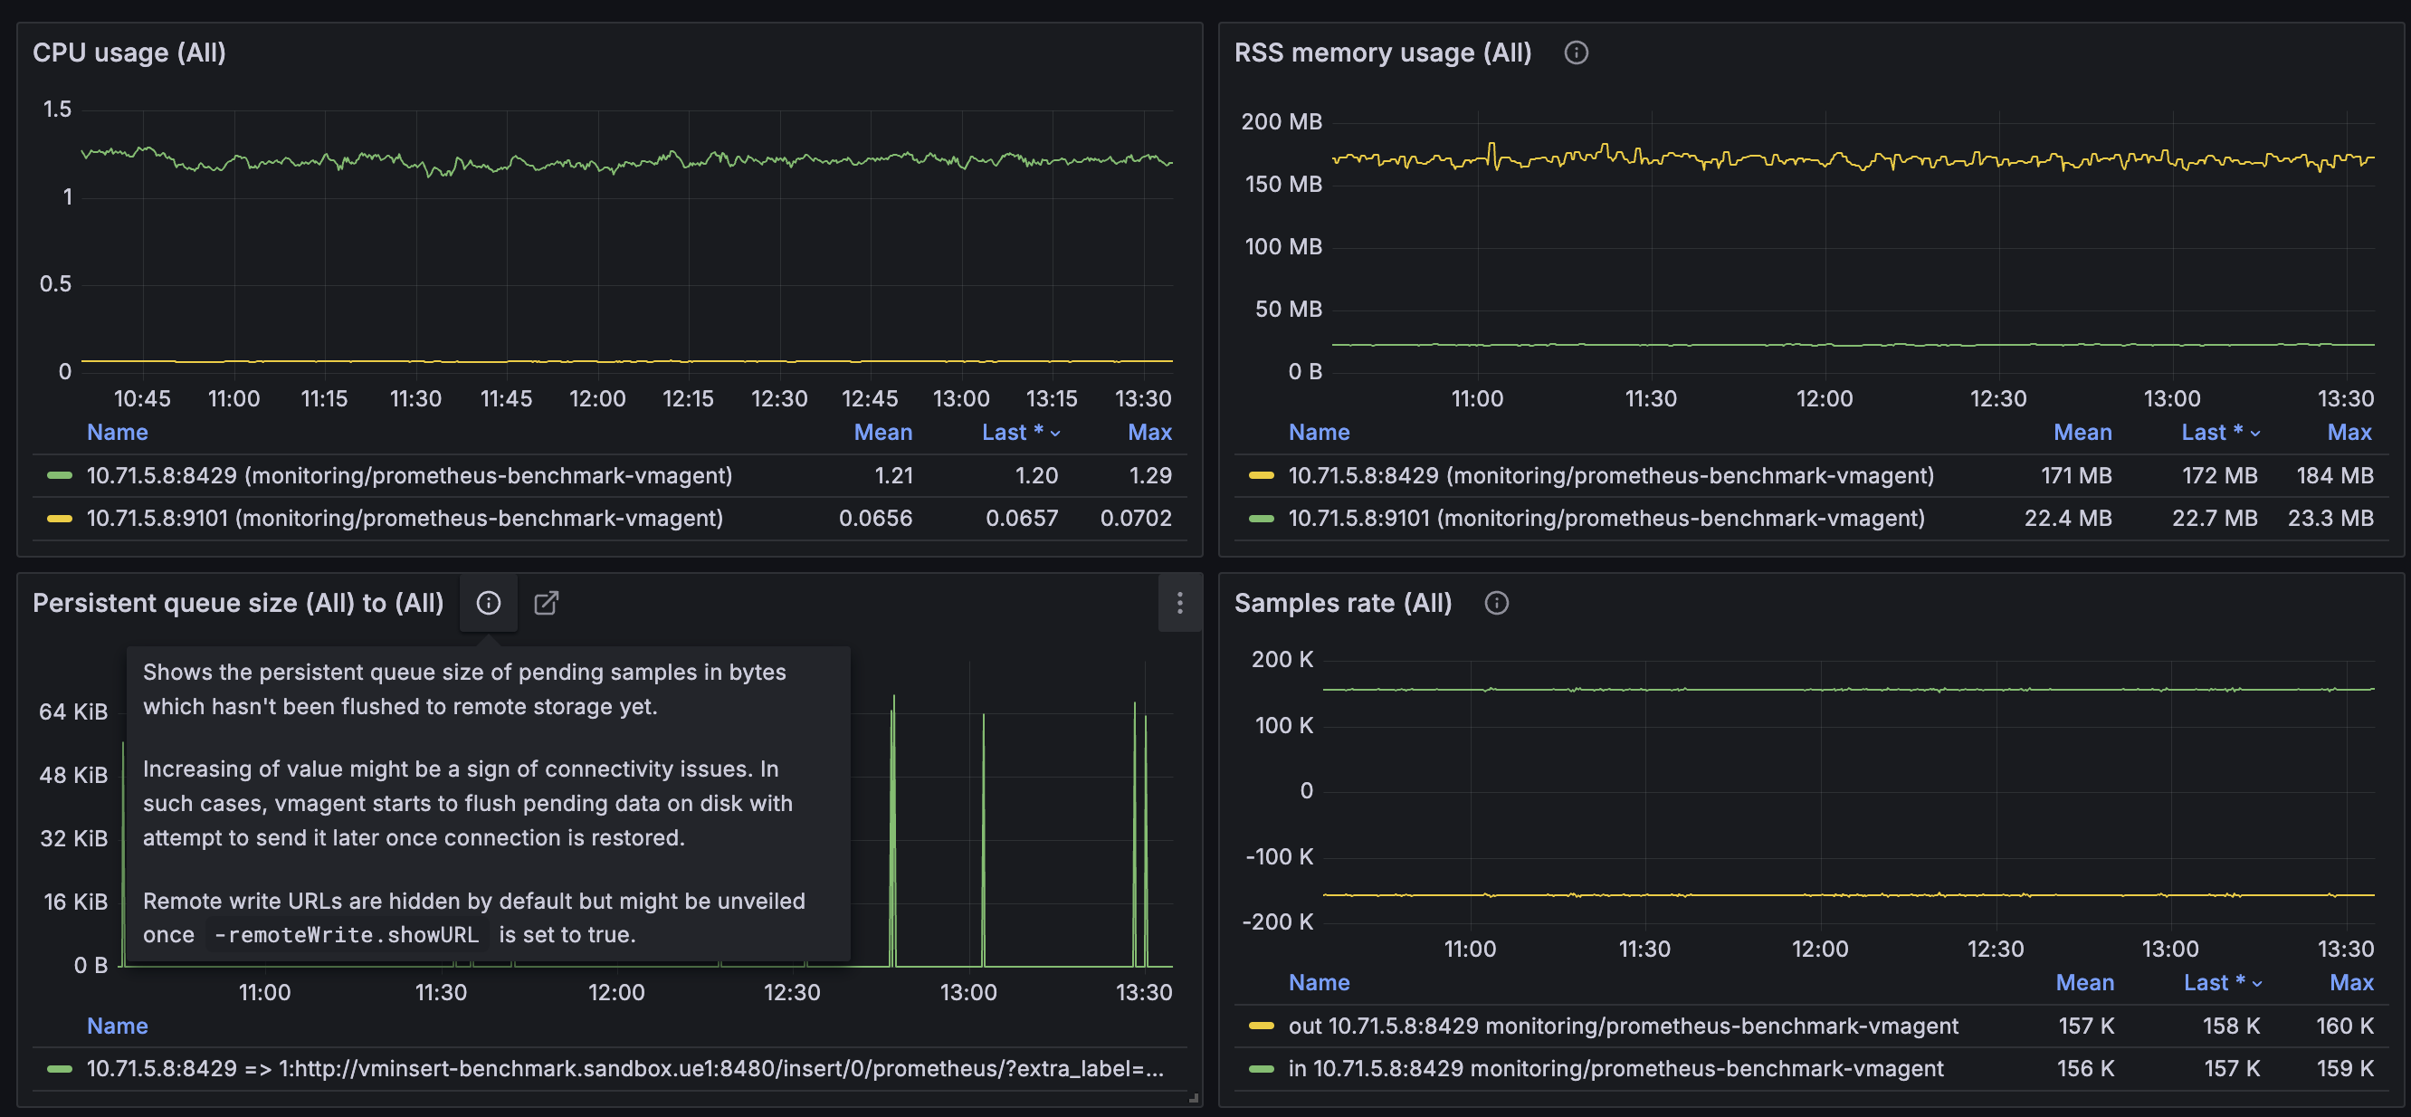Click Name header in Persistent queue legend
The height and width of the screenshot is (1117, 2411).
coord(117,1026)
